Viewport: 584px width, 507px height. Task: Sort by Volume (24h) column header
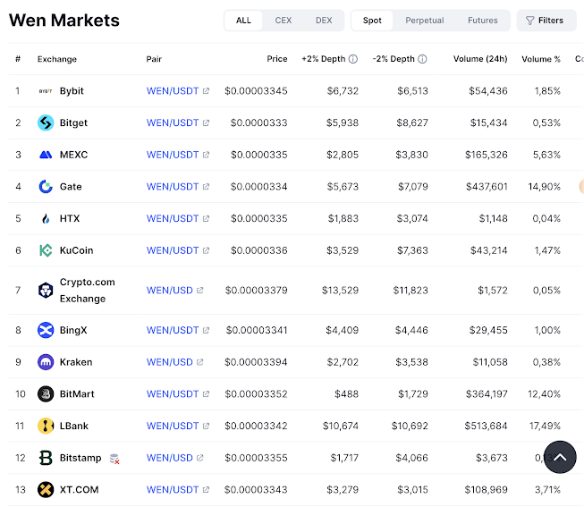[479, 59]
